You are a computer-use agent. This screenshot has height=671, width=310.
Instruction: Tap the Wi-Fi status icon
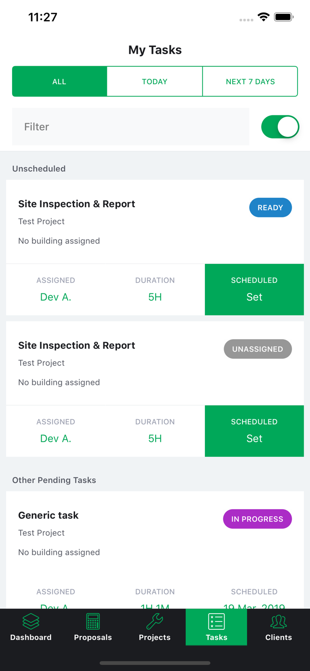click(263, 16)
